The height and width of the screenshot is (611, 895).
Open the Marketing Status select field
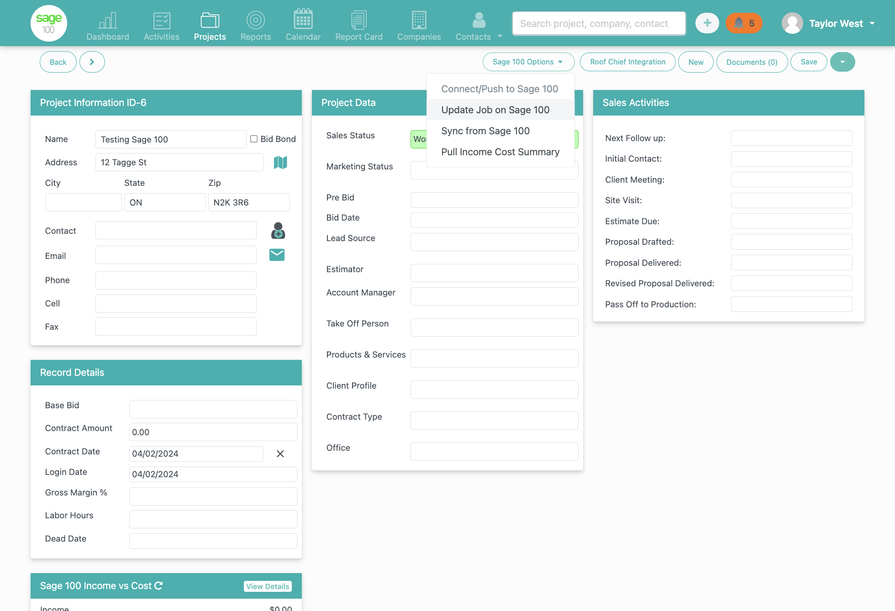pos(494,170)
